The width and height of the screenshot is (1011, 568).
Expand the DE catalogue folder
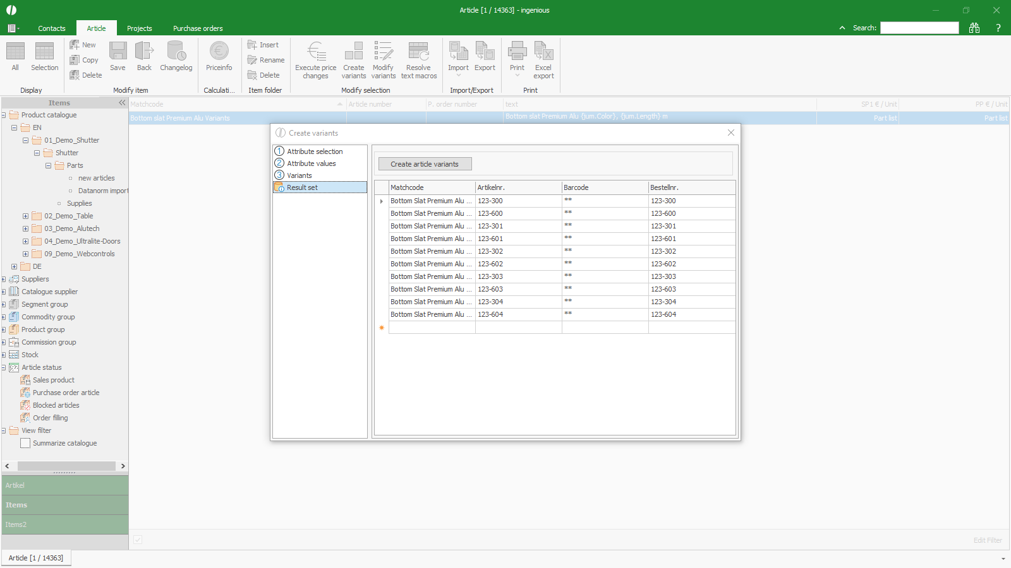14,266
